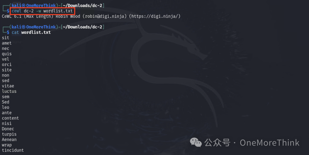Click the OneMoreThink watermark text
Image resolution: width=309 pixels, height=155 pixels.
tap(270, 143)
